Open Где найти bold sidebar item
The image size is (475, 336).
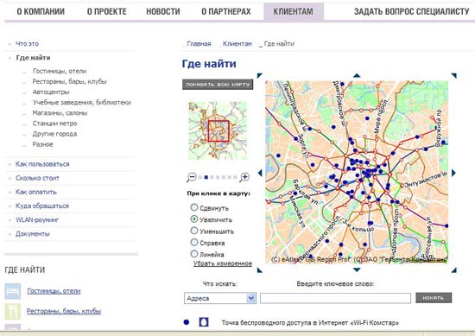pos(33,58)
